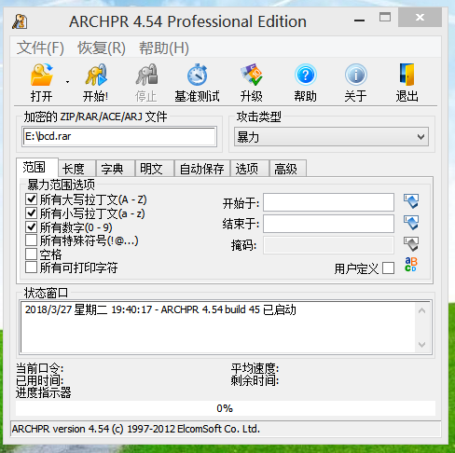Click bookmark icon beside 掩码 field
The image size is (455, 453).
pyautogui.click(x=411, y=244)
